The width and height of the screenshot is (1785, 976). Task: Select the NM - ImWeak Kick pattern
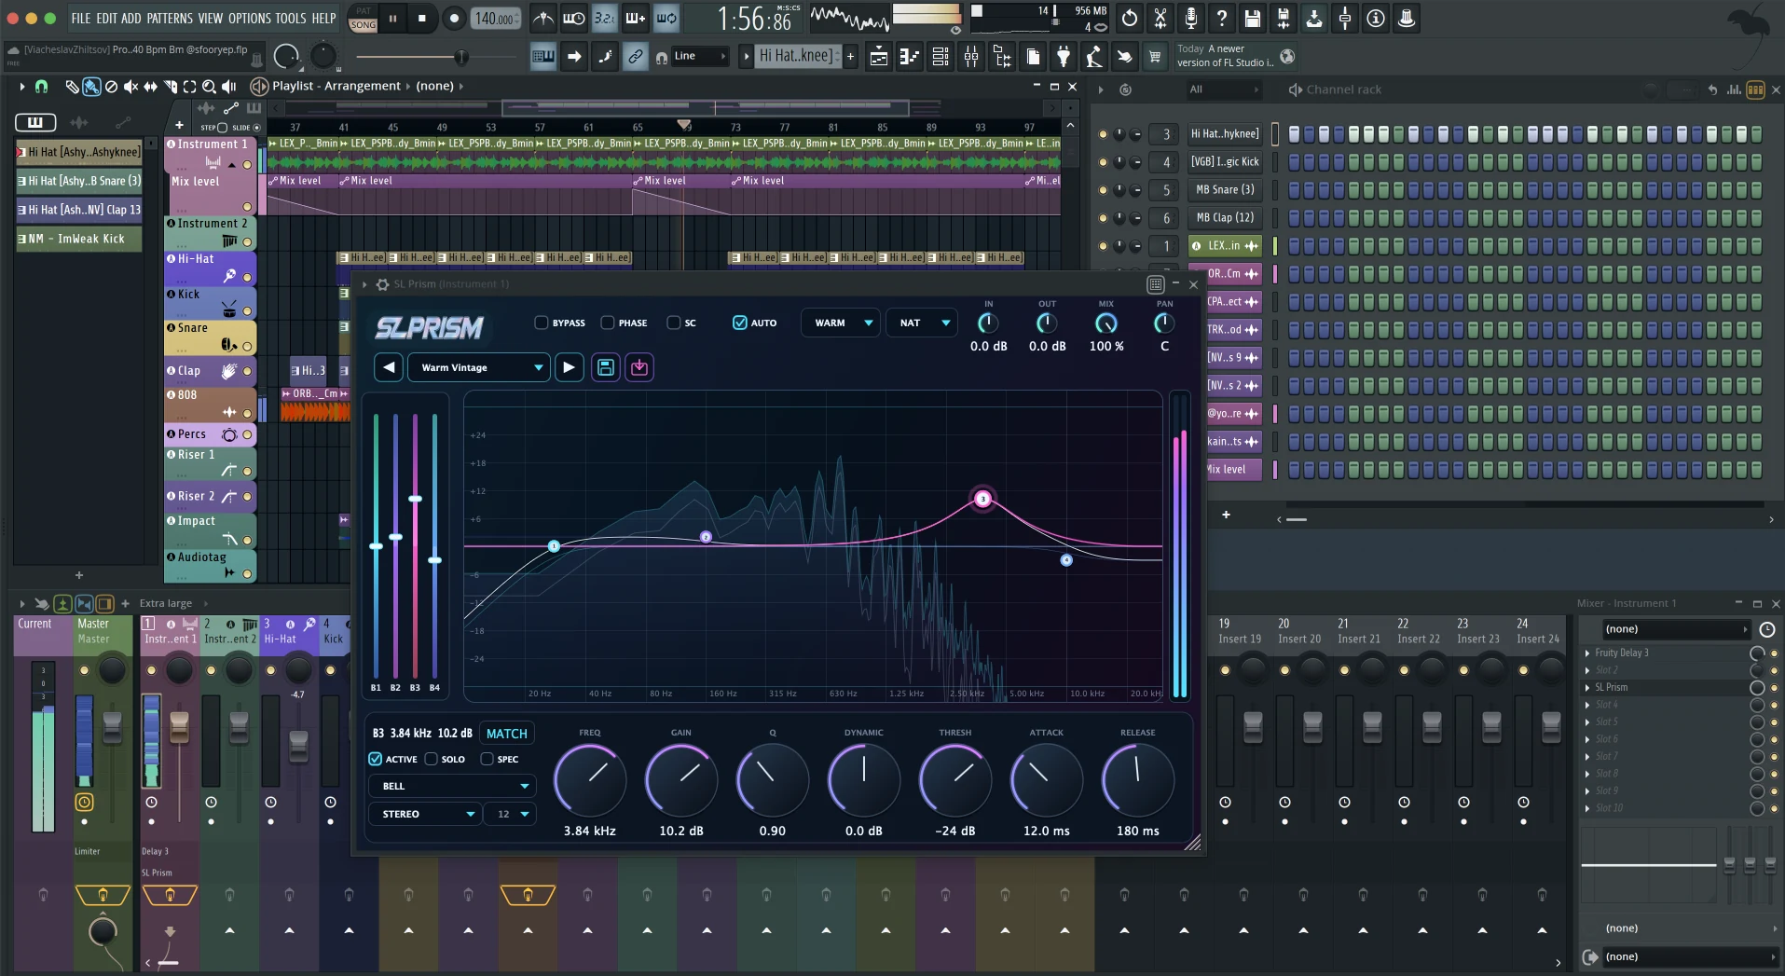click(77, 239)
